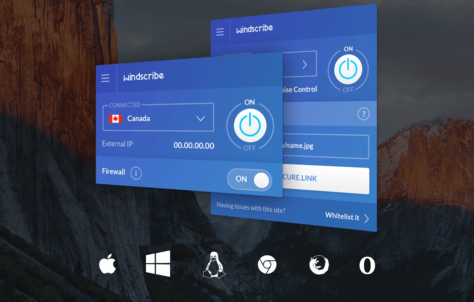Click the Canada flag icon
This screenshot has width=474, height=302.
[115, 119]
